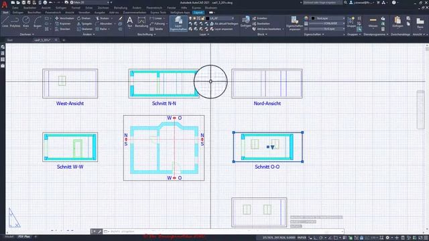This screenshot has height=241, width=429.
Task: Open the Datei menu
Action: (15, 7)
